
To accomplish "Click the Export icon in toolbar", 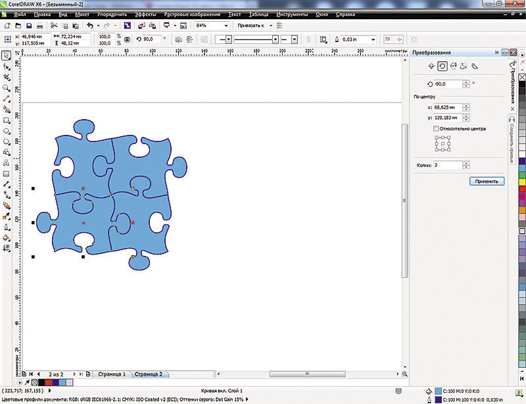I will tap(153, 26).
